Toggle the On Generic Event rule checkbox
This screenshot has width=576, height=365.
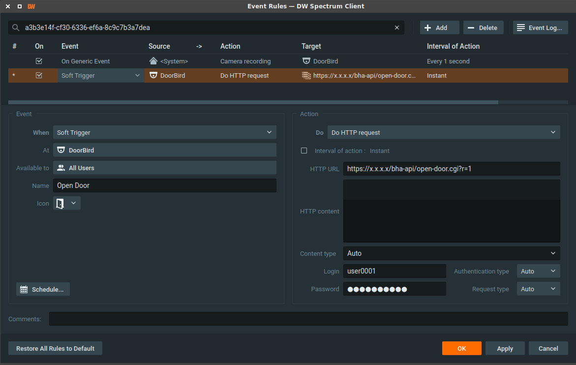[x=39, y=61]
